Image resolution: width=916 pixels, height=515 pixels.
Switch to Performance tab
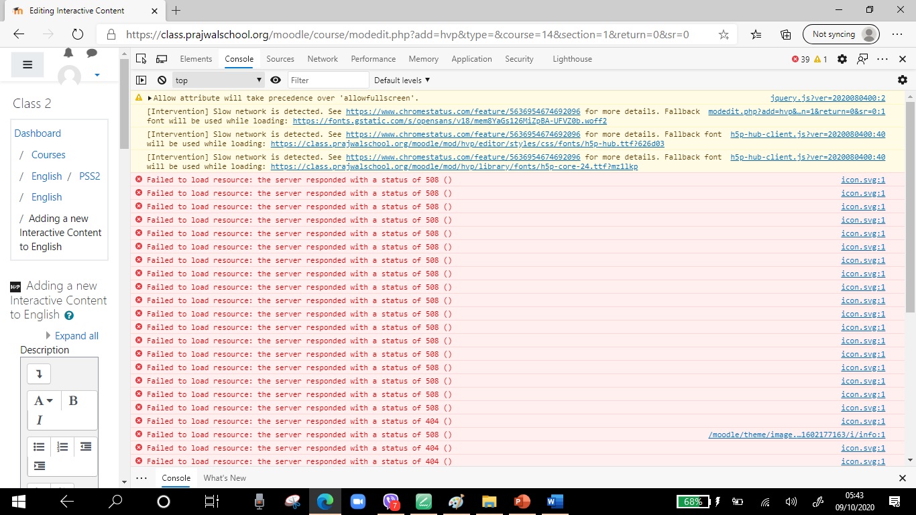tap(374, 59)
